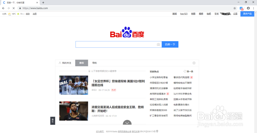The image size is (257, 133).
Task: Open a new tab with the plus button
Action: click(43, 3)
